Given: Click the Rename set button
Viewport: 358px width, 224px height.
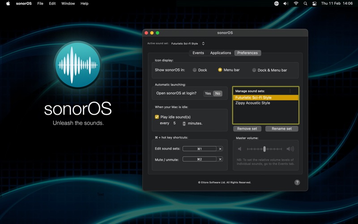Looking at the screenshot, I should click(281, 129).
